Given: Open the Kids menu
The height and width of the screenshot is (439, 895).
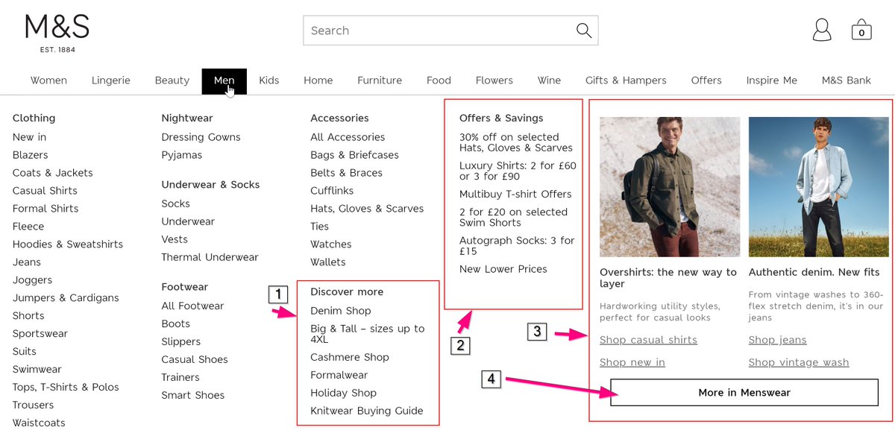Looking at the screenshot, I should click(269, 80).
